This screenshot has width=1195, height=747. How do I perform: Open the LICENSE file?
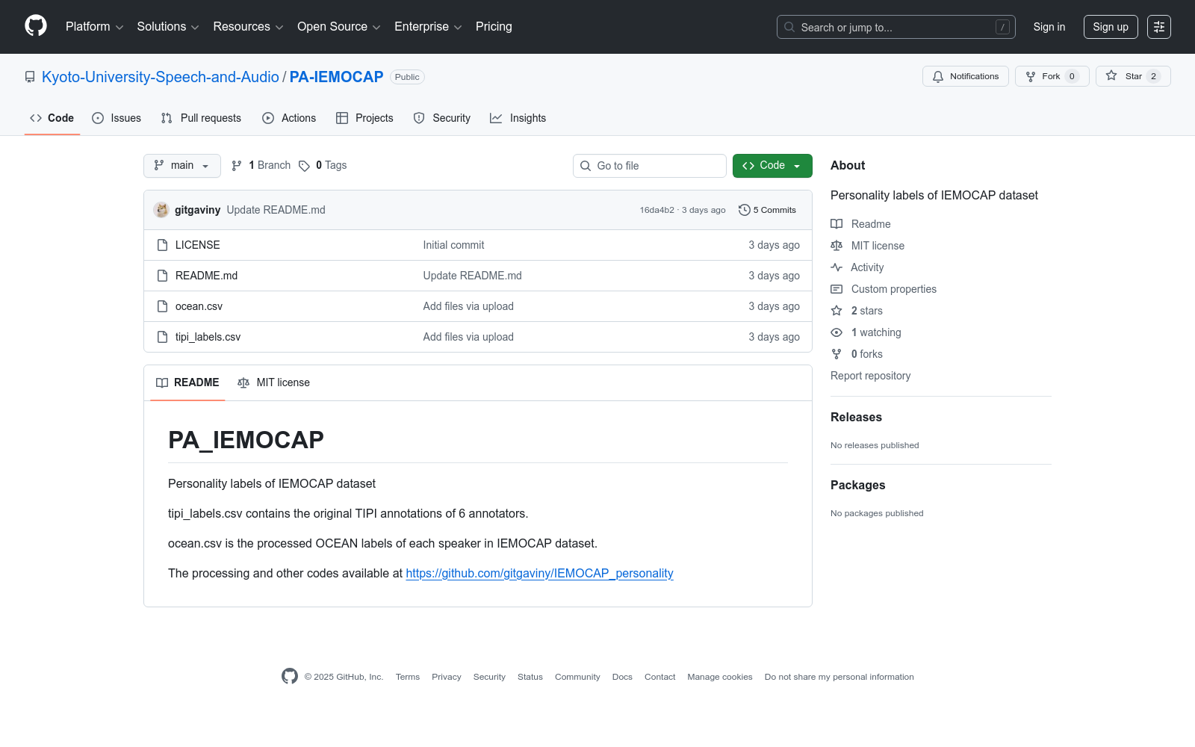198,245
